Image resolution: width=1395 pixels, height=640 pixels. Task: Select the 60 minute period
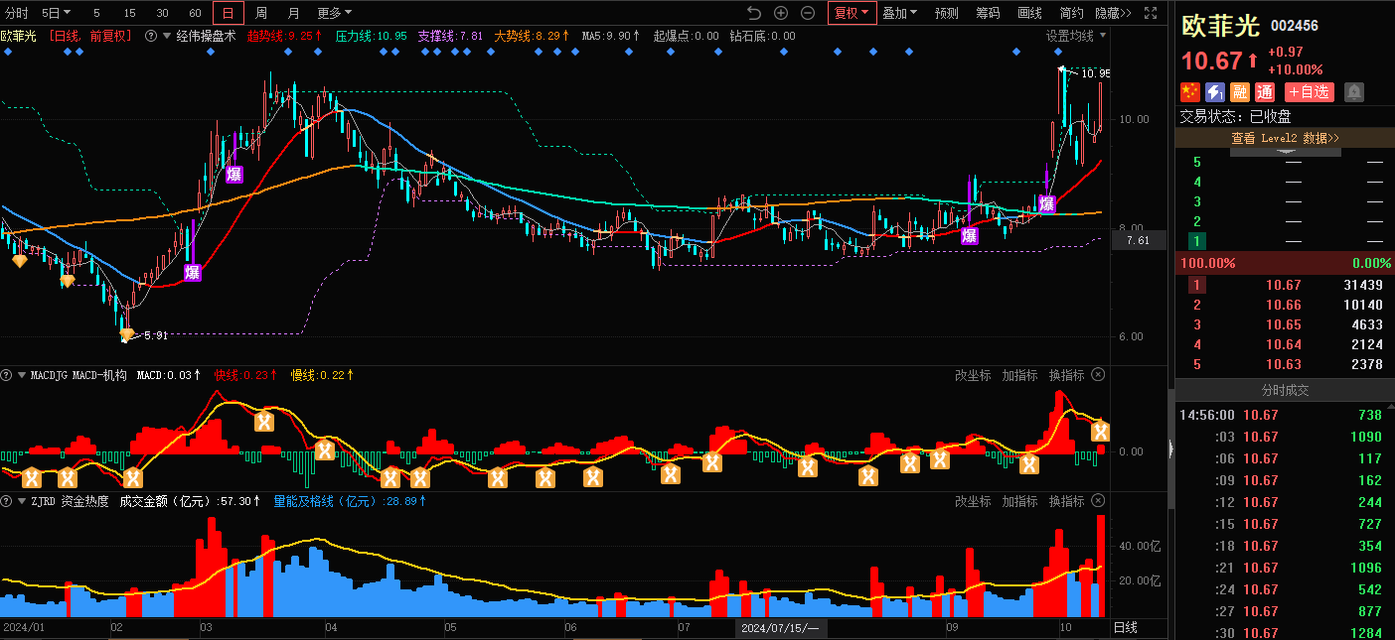[x=195, y=13]
